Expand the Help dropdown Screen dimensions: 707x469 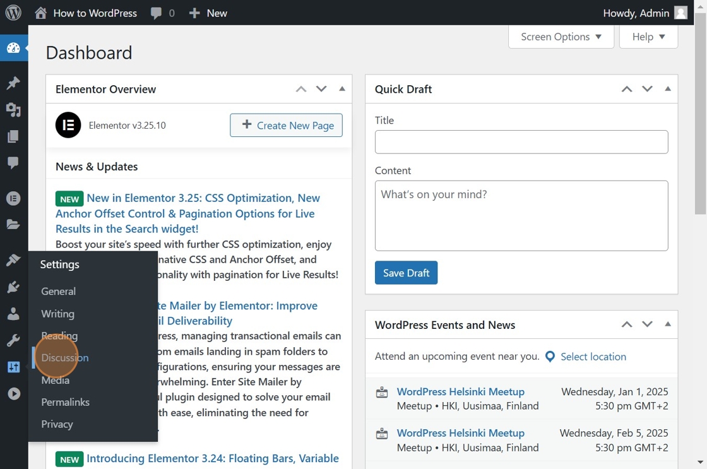[x=648, y=37]
